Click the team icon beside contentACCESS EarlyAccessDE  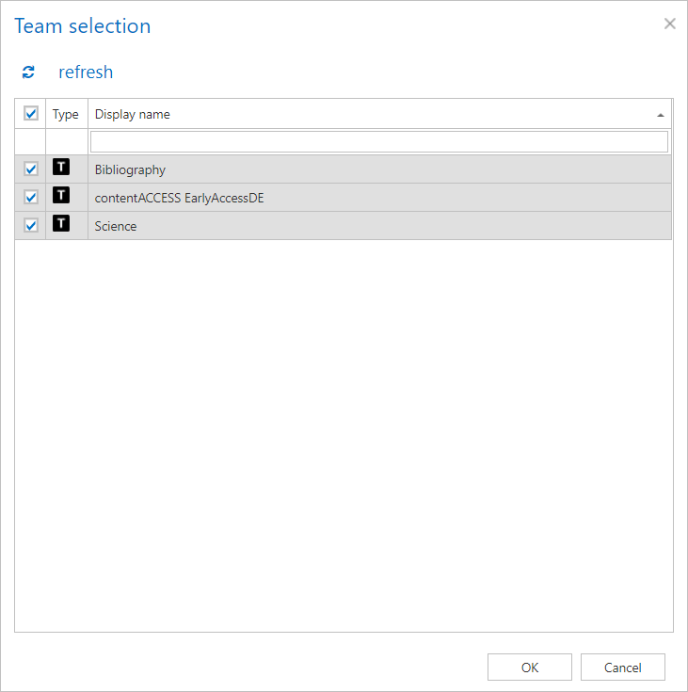pos(61,197)
